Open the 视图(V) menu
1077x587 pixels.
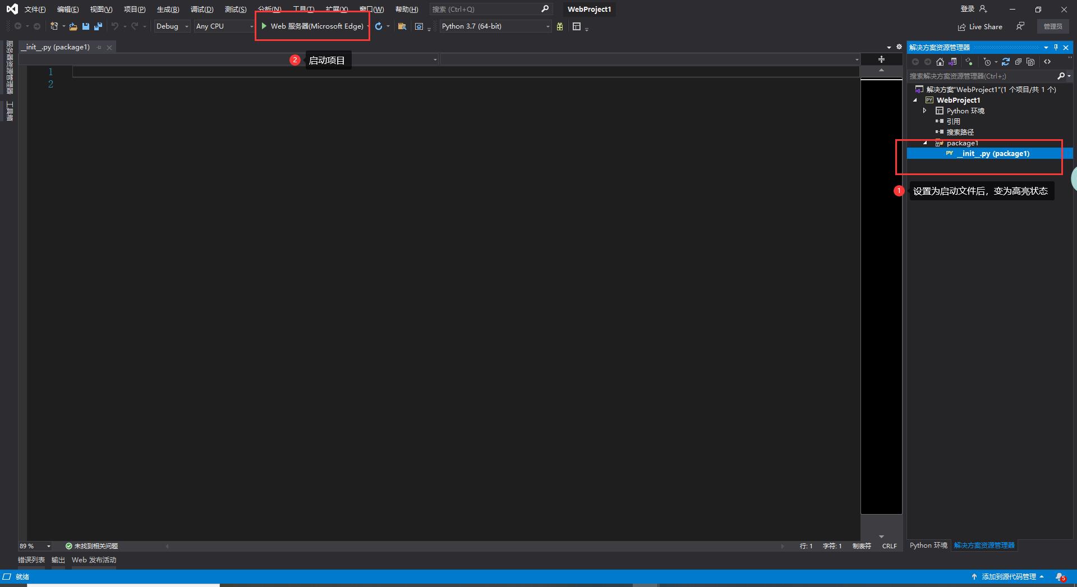(x=102, y=9)
